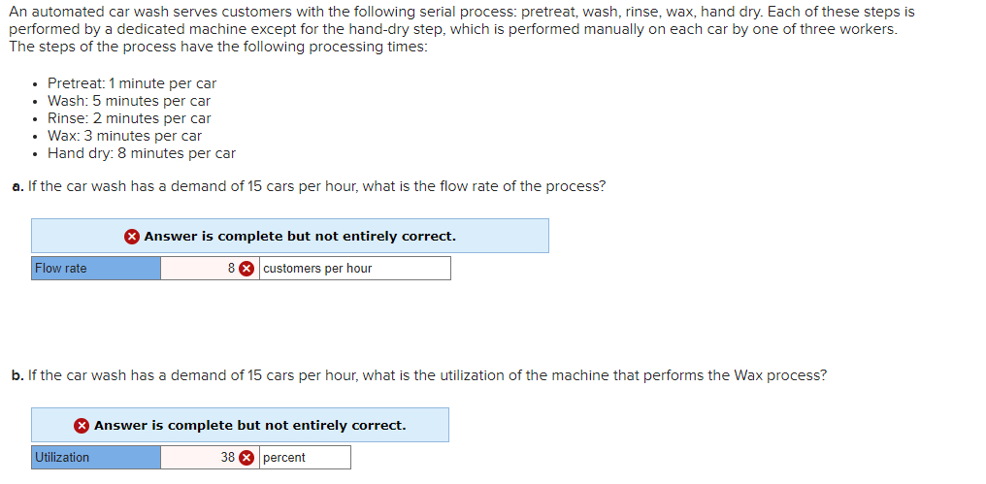986x484 pixels.
Task: Click question a about the flow rate
Action: (309, 186)
